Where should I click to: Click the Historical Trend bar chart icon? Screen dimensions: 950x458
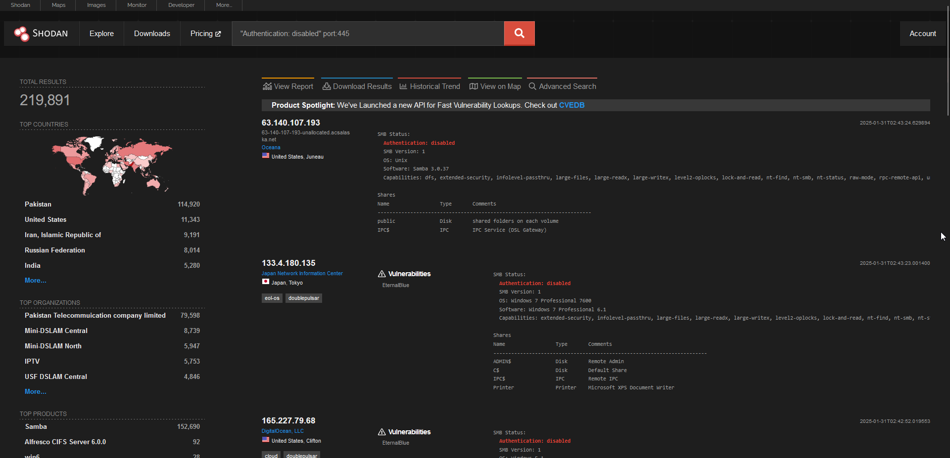tap(403, 86)
